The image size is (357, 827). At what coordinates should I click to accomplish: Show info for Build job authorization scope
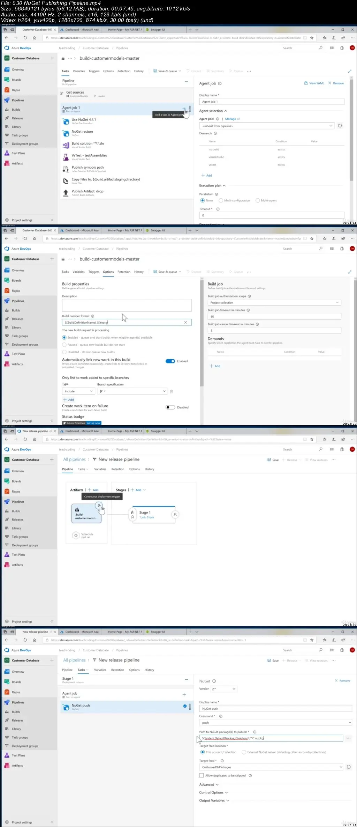click(x=249, y=296)
